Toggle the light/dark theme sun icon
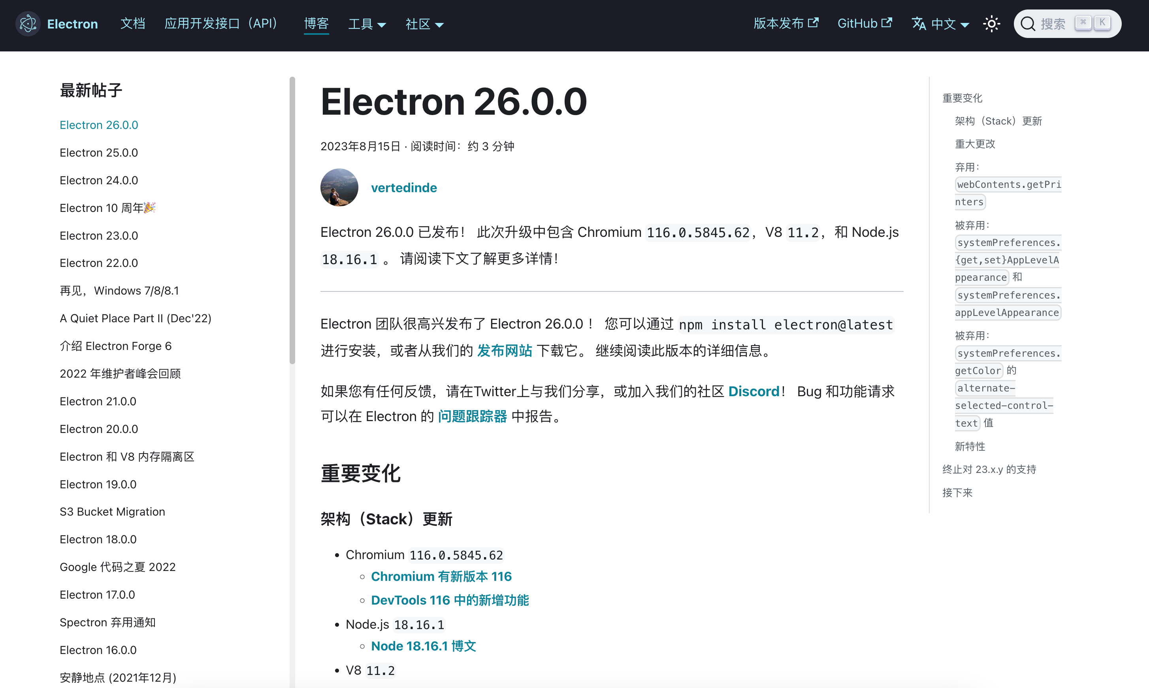Image resolution: width=1149 pixels, height=688 pixels. (x=991, y=24)
